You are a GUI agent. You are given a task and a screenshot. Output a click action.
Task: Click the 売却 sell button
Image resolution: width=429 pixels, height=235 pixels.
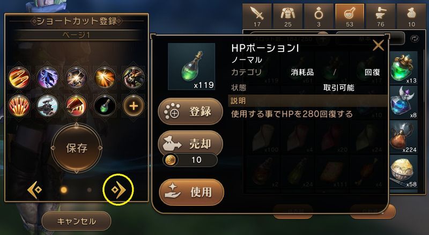point(190,144)
